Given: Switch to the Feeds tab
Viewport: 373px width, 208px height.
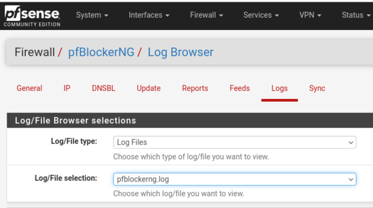Looking at the screenshot, I should [x=240, y=88].
